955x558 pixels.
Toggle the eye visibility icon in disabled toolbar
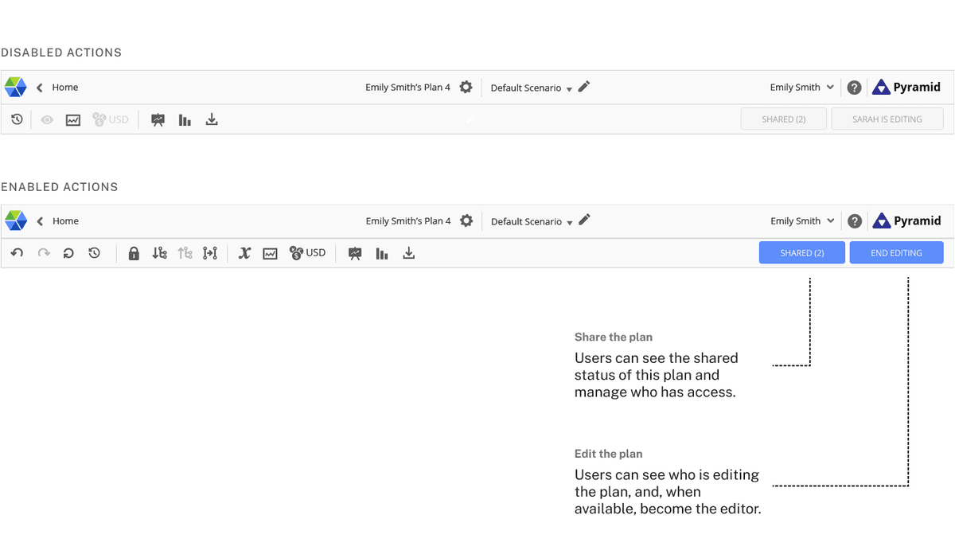coord(47,119)
